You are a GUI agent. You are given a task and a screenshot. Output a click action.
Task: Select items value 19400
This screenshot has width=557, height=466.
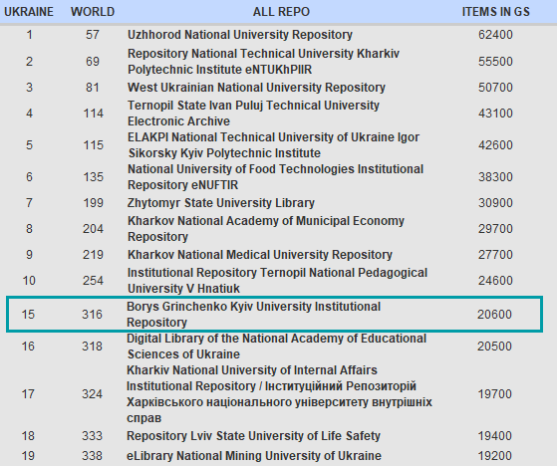coord(494,436)
